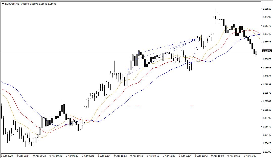Click price scale value 1.08395

point(267,152)
